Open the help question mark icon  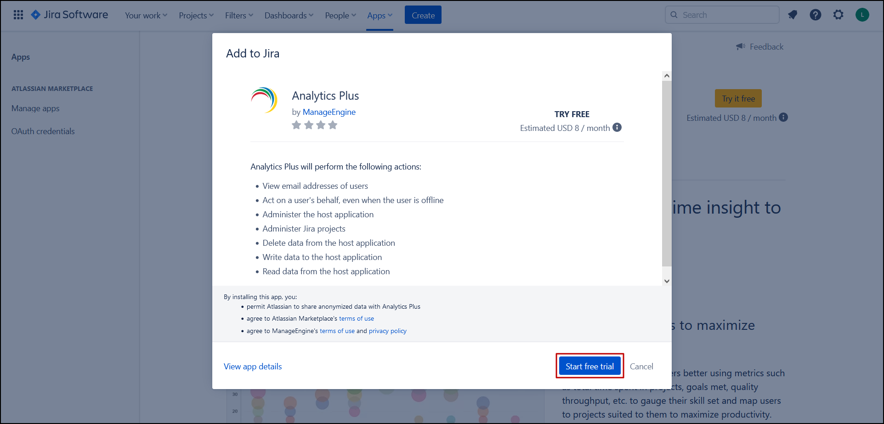click(x=816, y=15)
